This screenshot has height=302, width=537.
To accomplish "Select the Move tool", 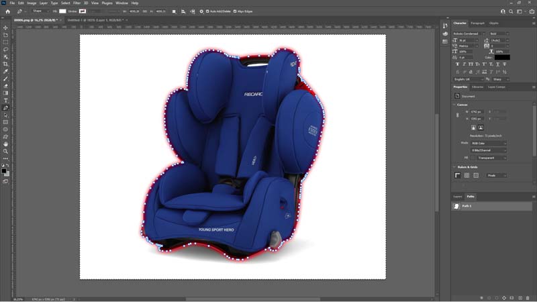I will (x=5, y=28).
